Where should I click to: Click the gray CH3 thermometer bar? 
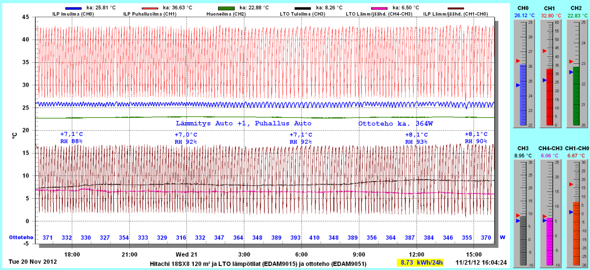click(523, 241)
